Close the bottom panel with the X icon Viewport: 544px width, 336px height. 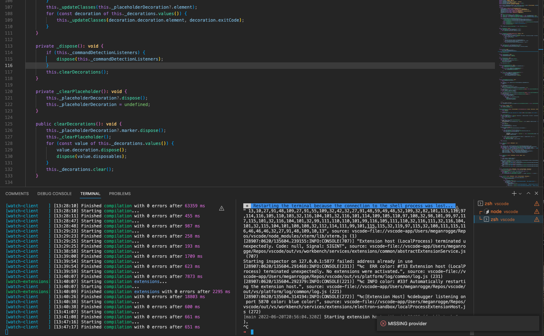pyautogui.click(x=536, y=193)
